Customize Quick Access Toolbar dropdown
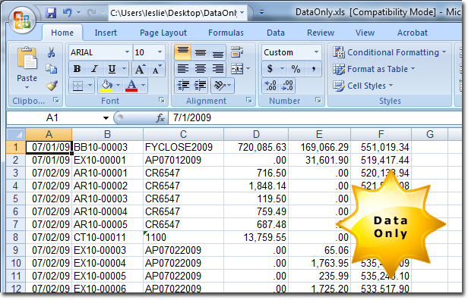This screenshot has height=300, width=468. [x=261, y=13]
